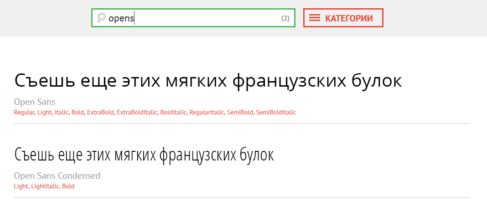Select Open Sans BoldItalic style
487x212 pixels.
pyautogui.click(x=174, y=112)
